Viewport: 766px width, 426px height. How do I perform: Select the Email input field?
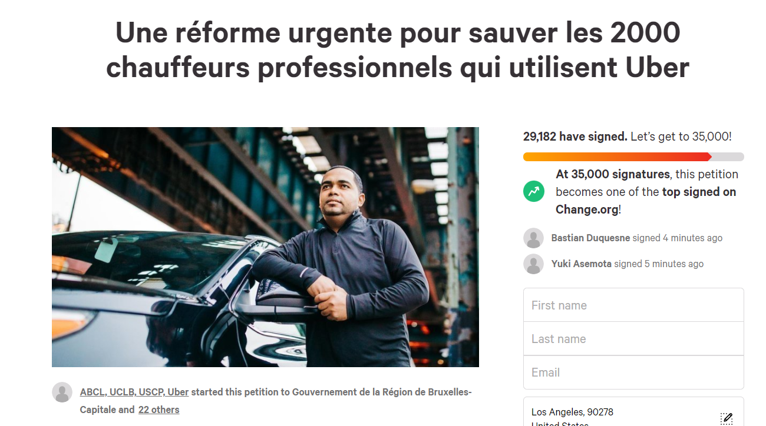[633, 372]
